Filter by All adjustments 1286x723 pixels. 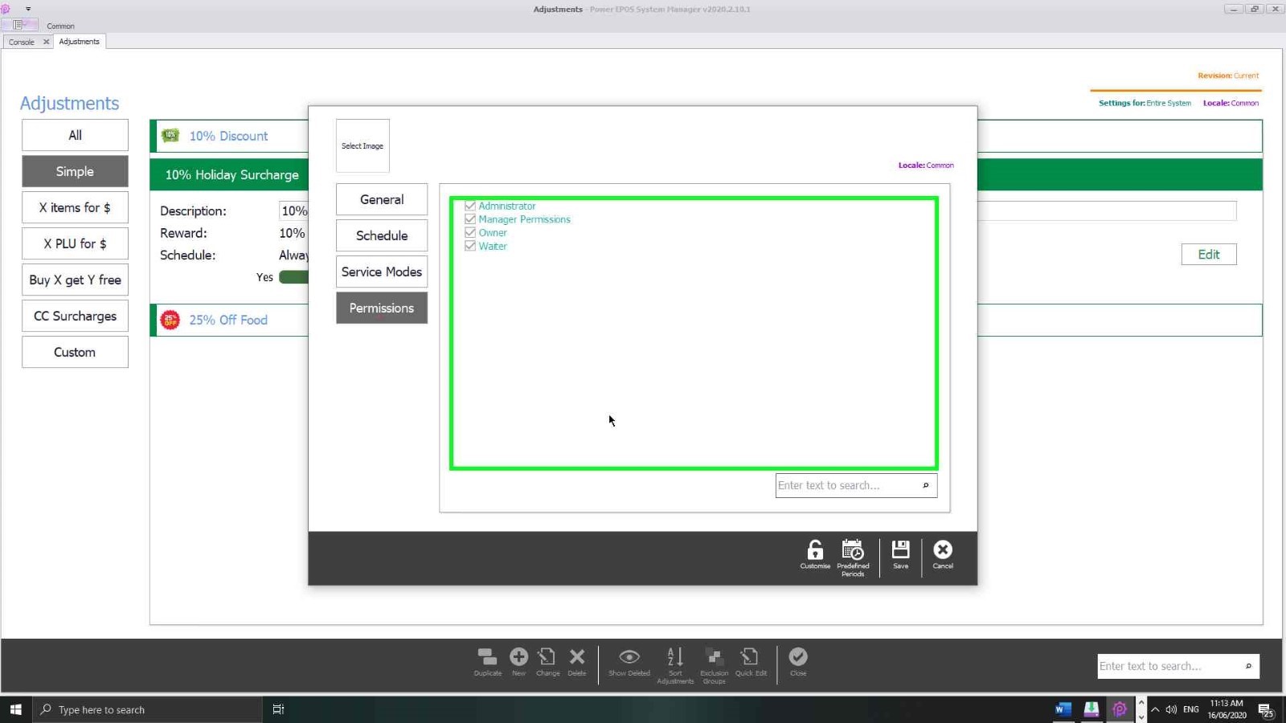click(x=75, y=135)
